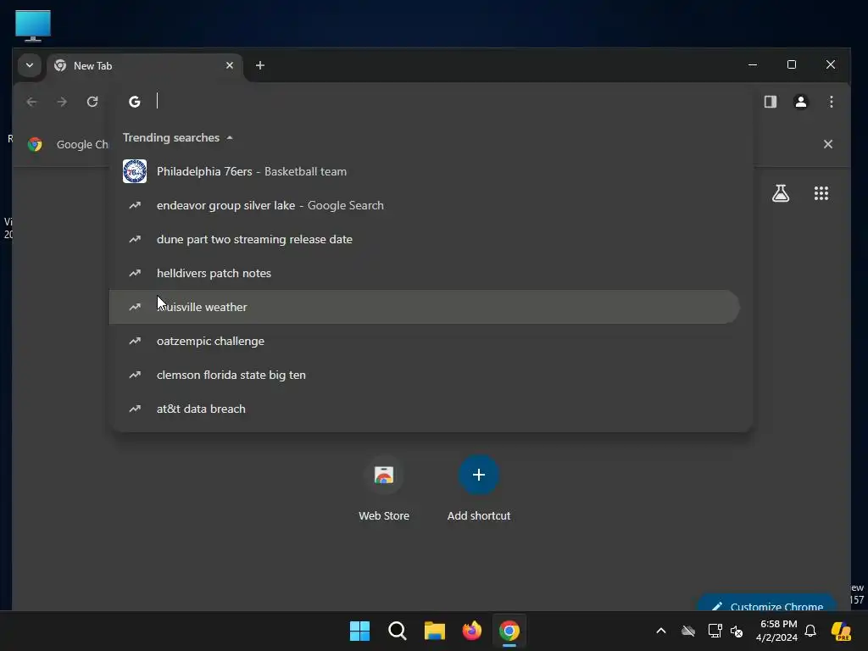The height and width of the screenshot is (651, 868).
Task: Open the Chrome profile menu
Action: pyautogui.click(x=800, y=102)
